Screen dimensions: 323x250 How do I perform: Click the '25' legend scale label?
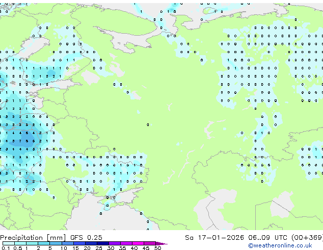[99, 248]
